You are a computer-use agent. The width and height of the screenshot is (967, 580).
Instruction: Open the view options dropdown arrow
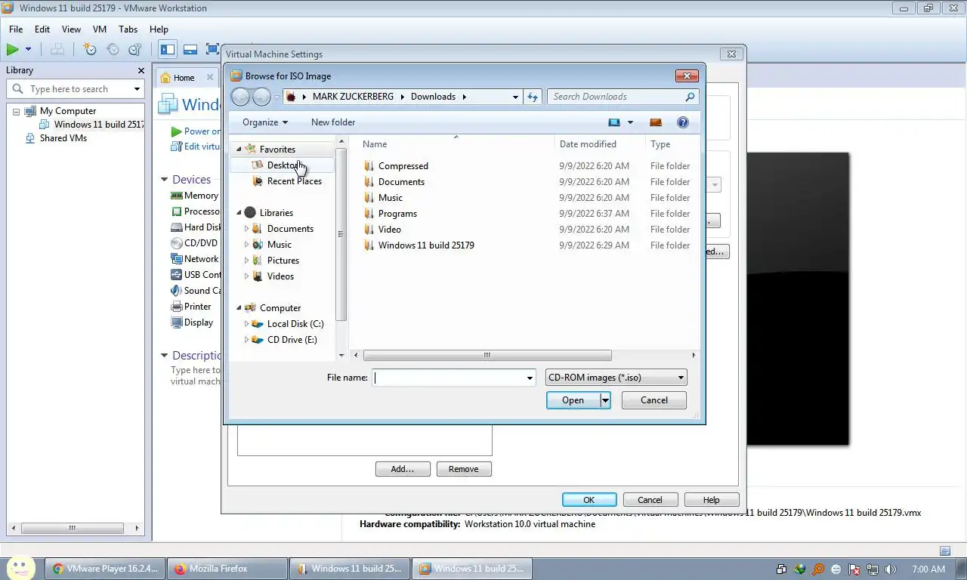click(630, 122)
